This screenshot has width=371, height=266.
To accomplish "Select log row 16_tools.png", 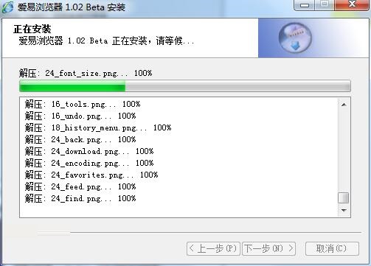I will pos(83,104).
